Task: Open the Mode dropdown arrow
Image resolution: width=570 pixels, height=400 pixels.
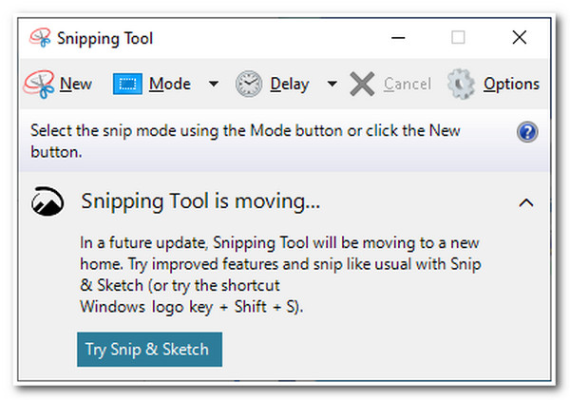Action: (214, 84)
